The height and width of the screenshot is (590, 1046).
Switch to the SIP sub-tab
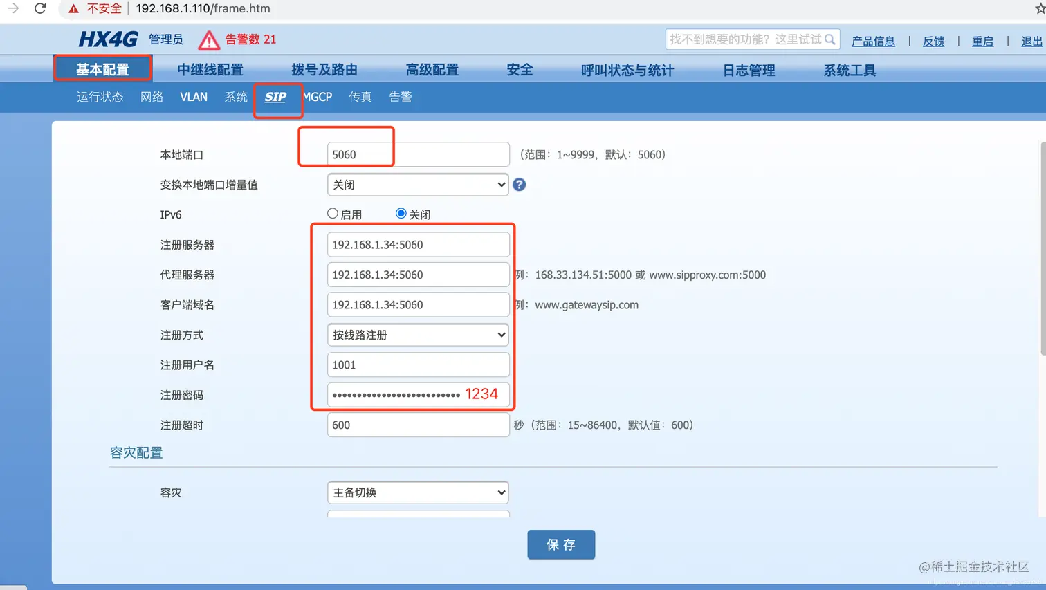point(275,97)
